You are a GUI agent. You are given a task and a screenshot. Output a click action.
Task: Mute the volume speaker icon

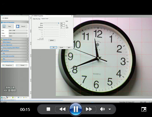tap(103, 109)
